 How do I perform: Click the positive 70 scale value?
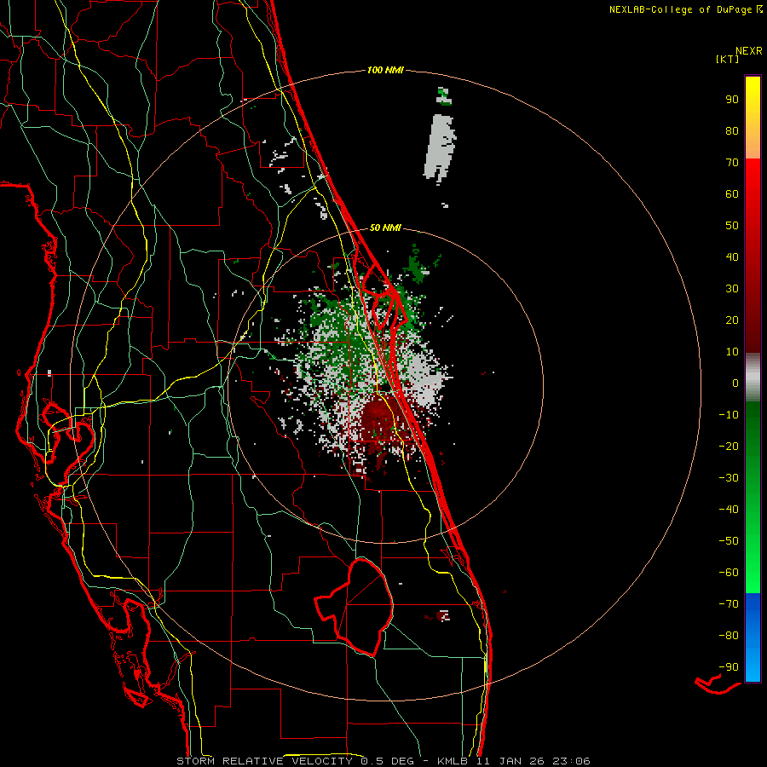coord(732,163)
